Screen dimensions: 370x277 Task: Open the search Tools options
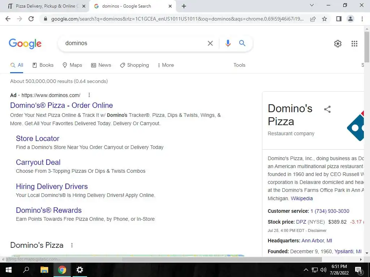click(239, 65)
